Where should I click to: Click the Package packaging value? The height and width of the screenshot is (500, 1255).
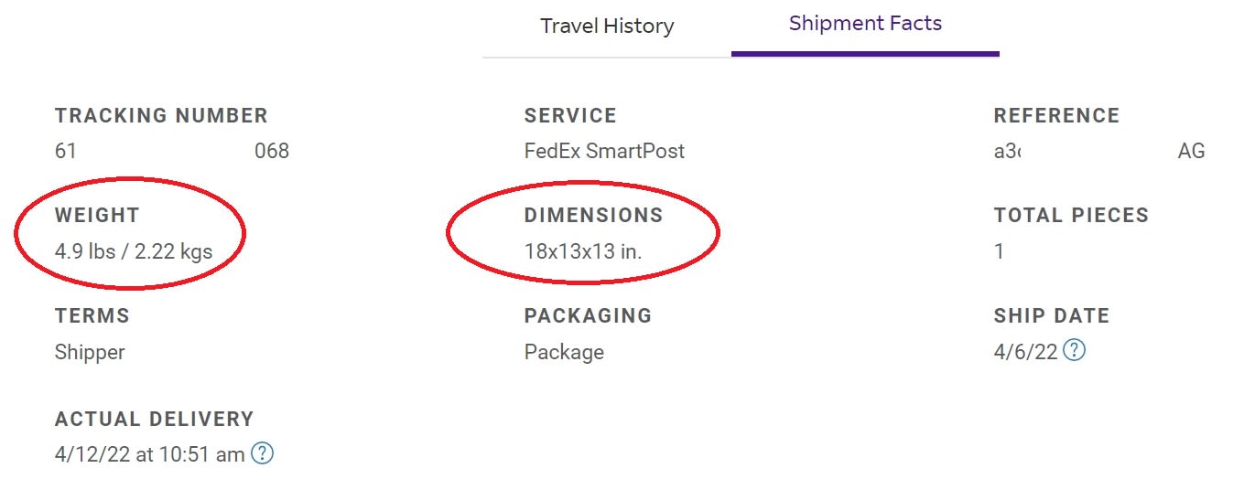tap(564, 352)
